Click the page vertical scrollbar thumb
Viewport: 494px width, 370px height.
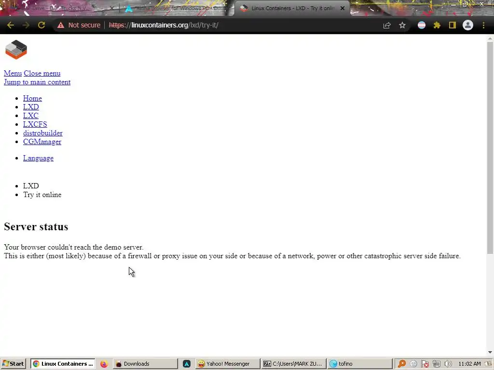pyautogui.click(x=490, y=147)
